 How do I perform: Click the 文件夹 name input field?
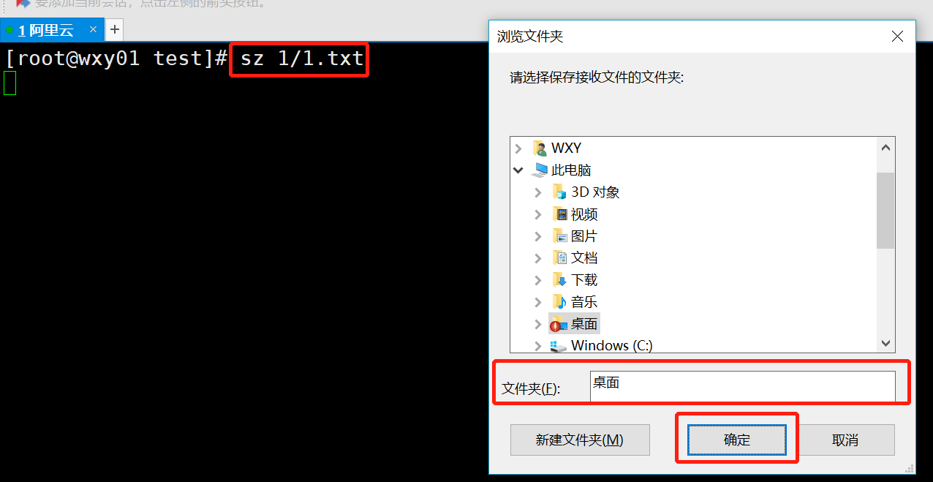742,386
